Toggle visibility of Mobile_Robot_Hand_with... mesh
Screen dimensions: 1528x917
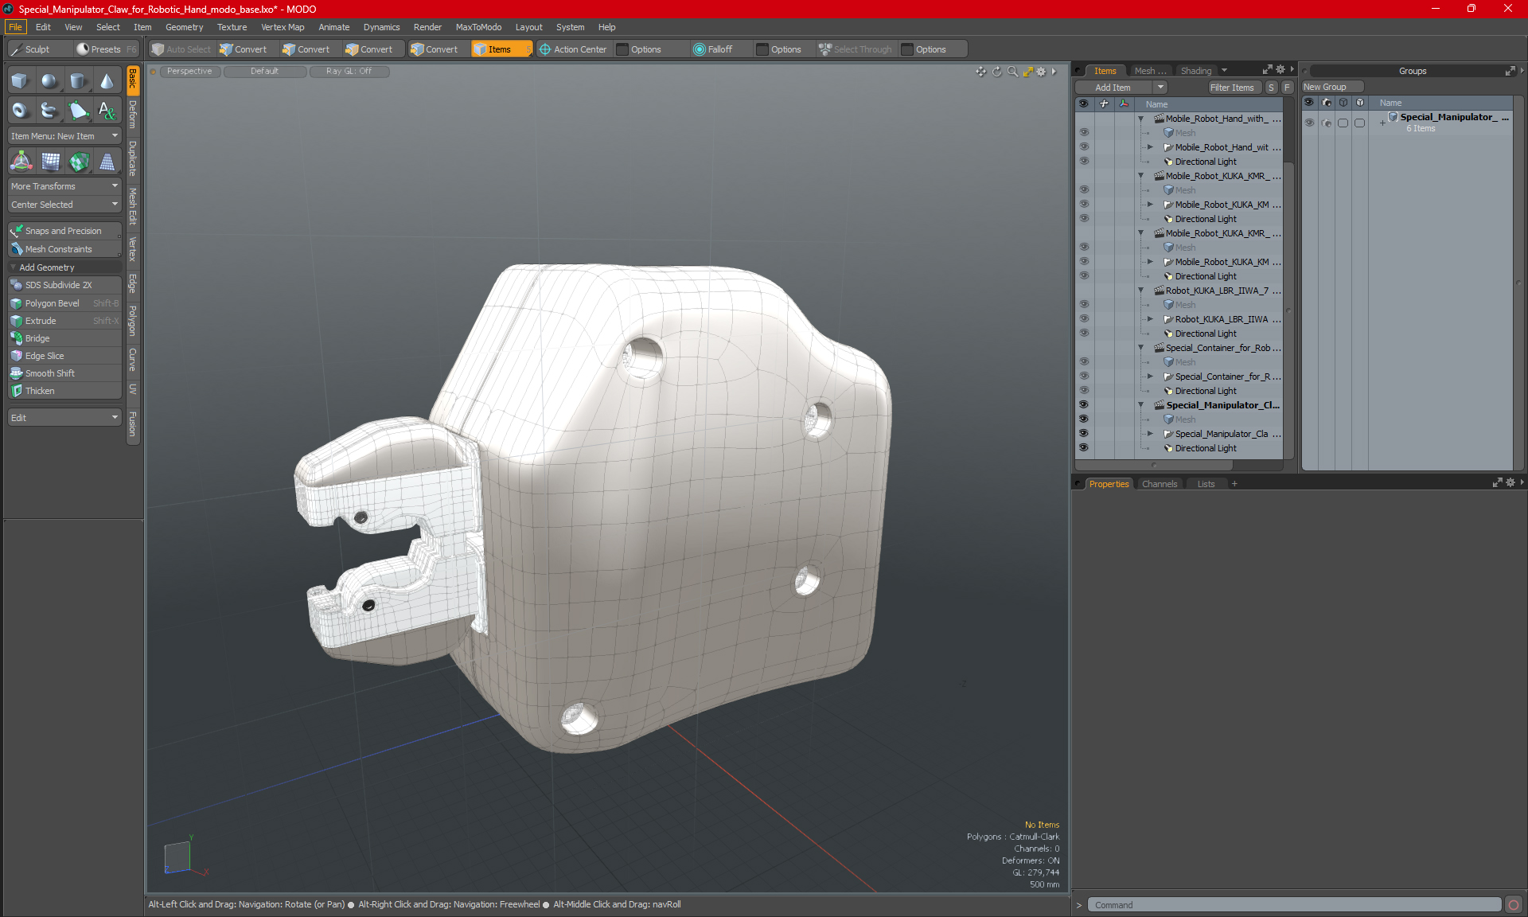click(1084, 132)
